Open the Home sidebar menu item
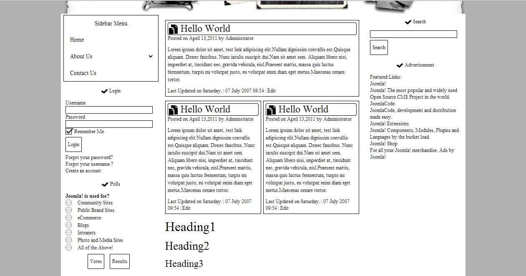Screen dimensions: 526x276 (x=77, y=40)
